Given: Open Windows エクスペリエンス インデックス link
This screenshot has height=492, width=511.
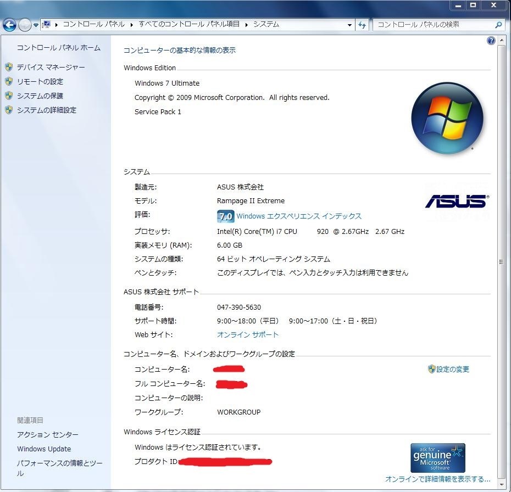Looking at the screenshot, I should 299,216.
